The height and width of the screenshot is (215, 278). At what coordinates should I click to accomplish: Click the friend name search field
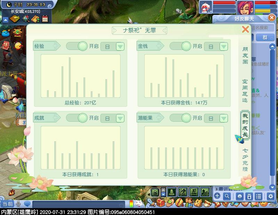click(262, 28)
